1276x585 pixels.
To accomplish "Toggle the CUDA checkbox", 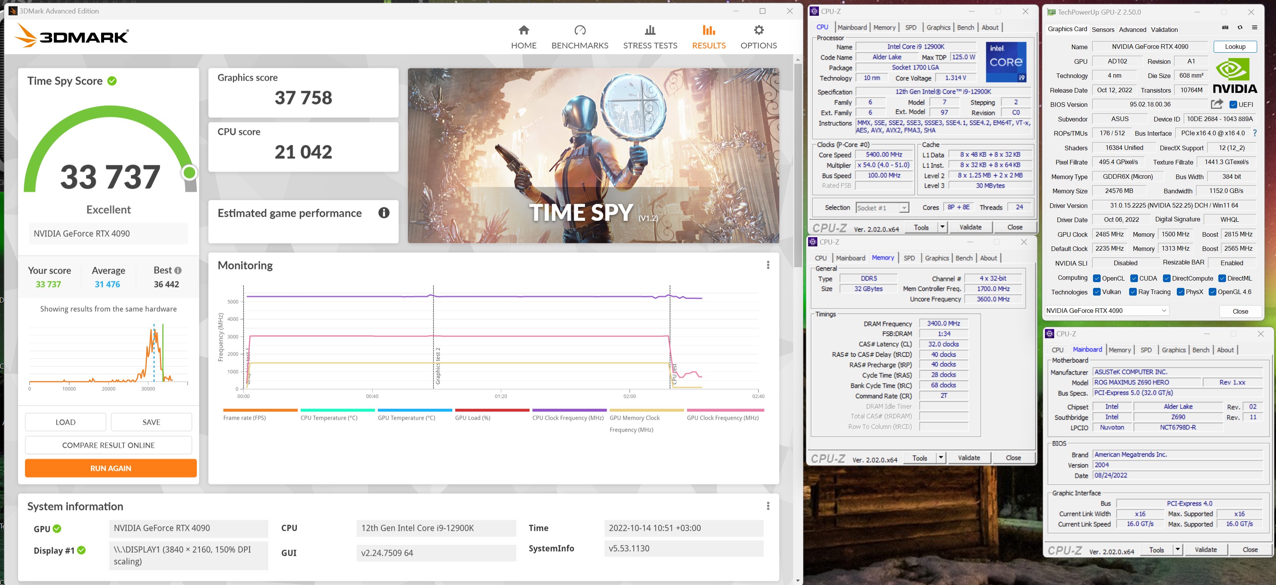I will coord(1135,278).
